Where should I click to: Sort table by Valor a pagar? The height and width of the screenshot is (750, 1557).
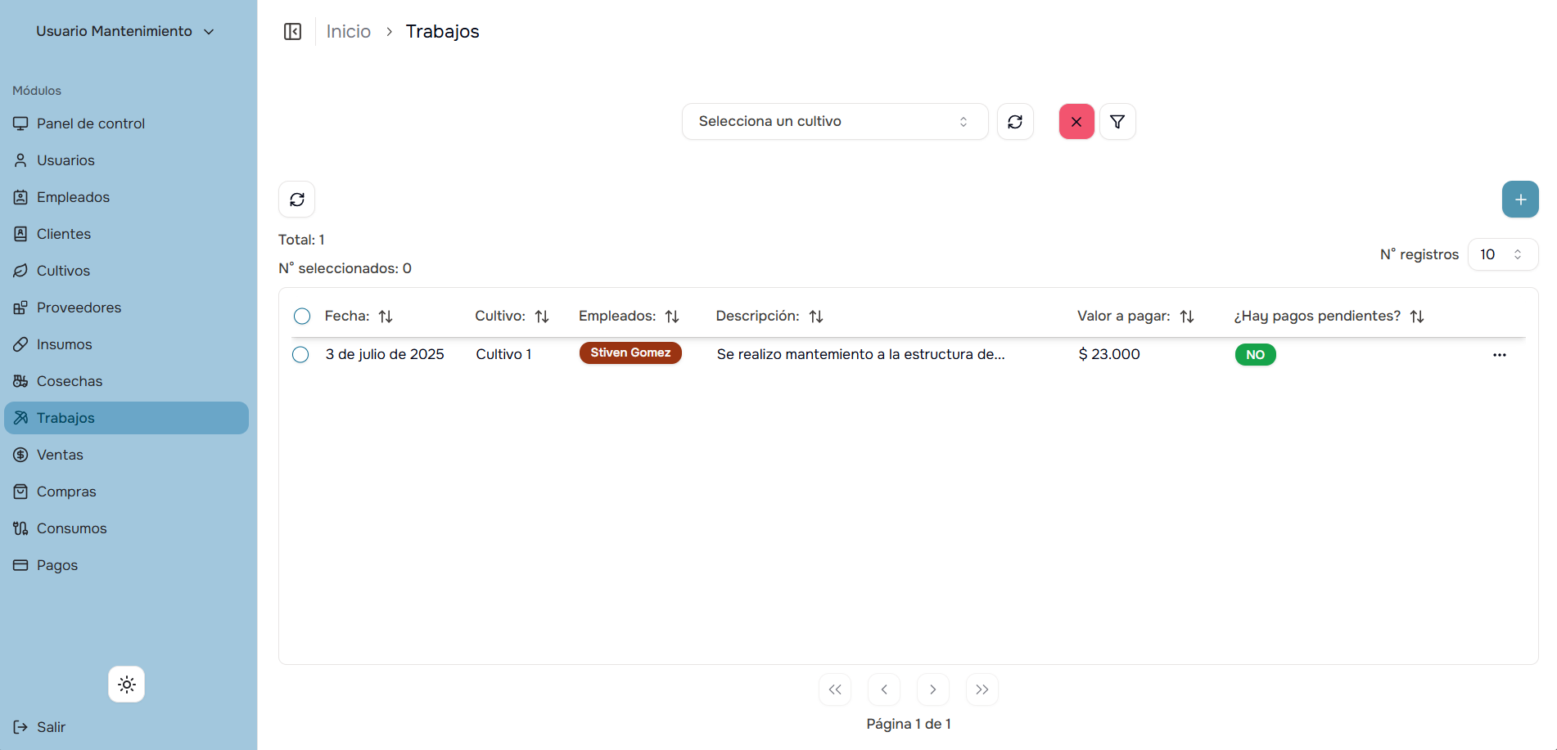click(x=1186, y=317)
